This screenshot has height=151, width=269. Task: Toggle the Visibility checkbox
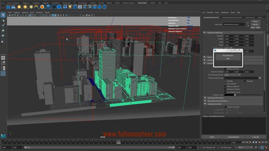click(225, 81)
